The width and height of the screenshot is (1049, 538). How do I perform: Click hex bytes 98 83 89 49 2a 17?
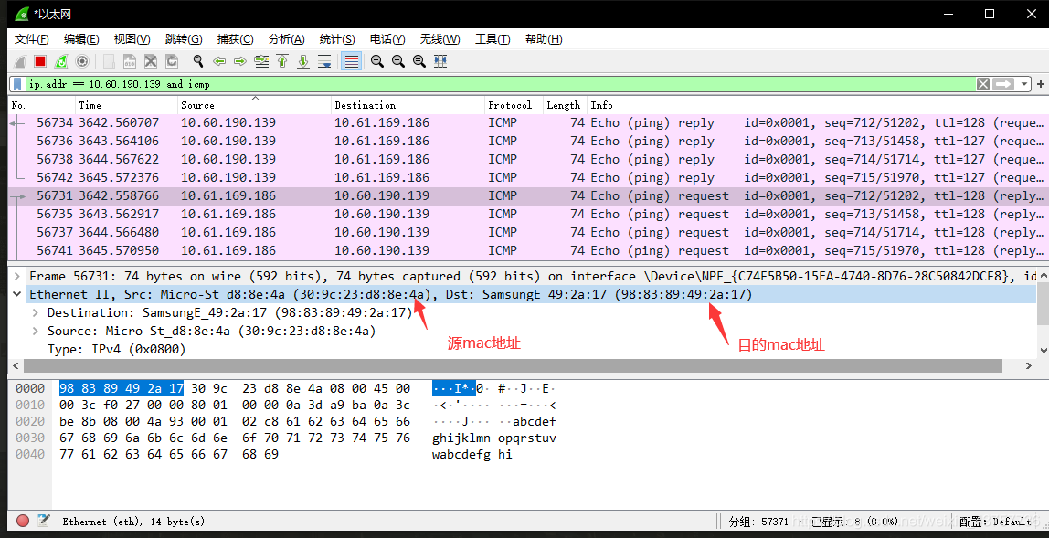pyautogui.click(x=122, y=388)
